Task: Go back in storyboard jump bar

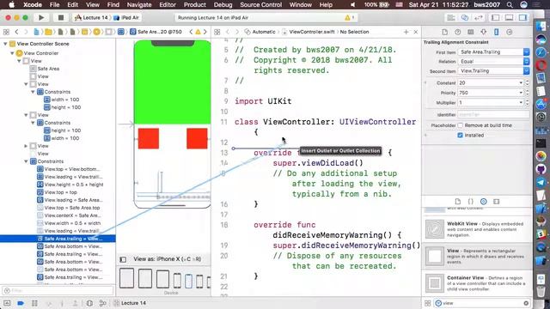Action: [x=16, y=32]
